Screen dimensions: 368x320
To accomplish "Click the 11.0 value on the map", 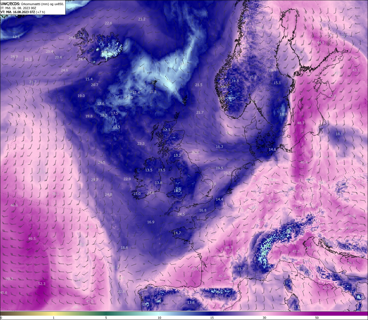I will (x=129, y=97).
